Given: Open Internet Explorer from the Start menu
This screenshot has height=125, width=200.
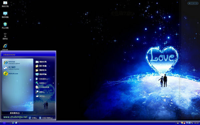Looking at the screenshot, I should coord(12,62).
